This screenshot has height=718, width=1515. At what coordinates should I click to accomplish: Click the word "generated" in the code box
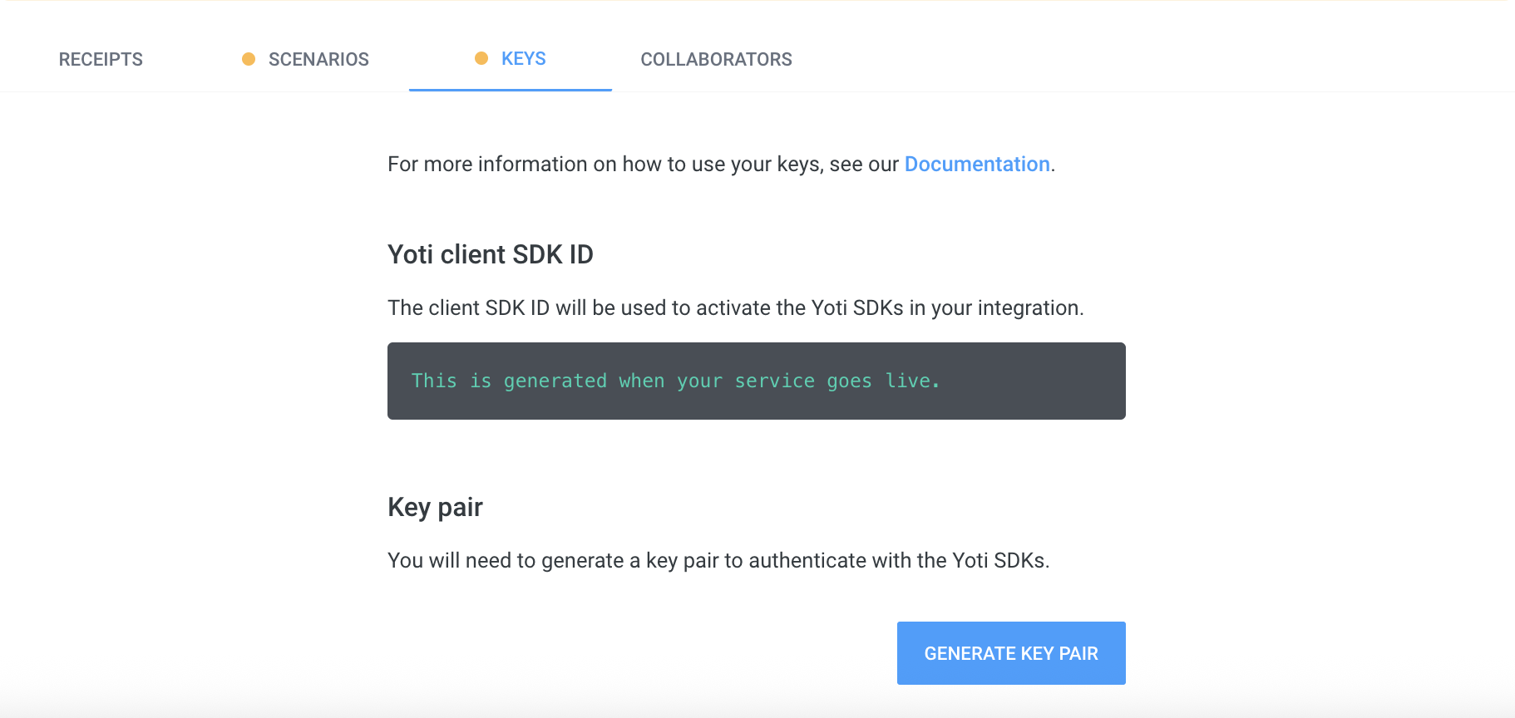tap(555, 381)
